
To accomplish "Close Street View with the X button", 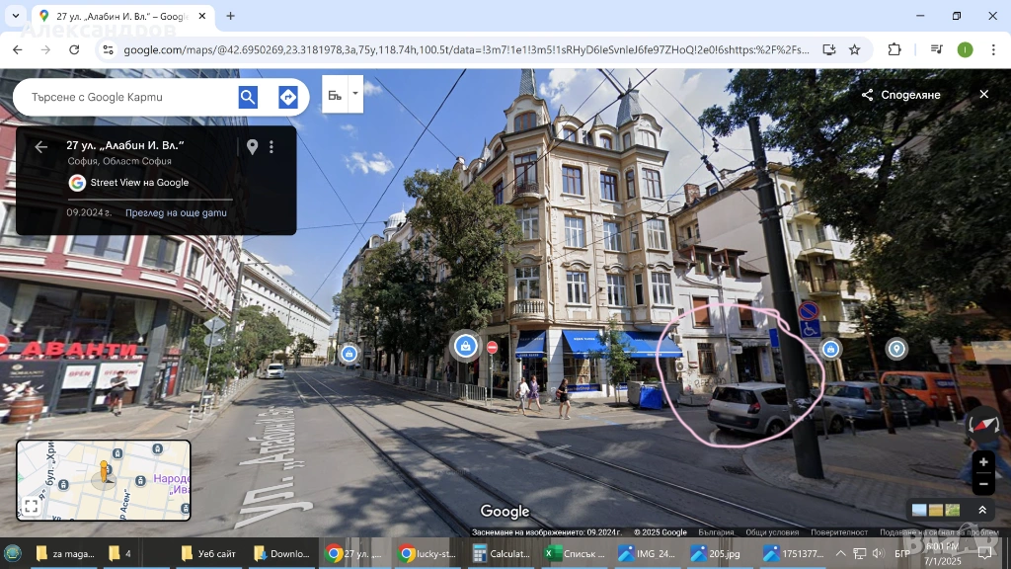I will point(983,95).
